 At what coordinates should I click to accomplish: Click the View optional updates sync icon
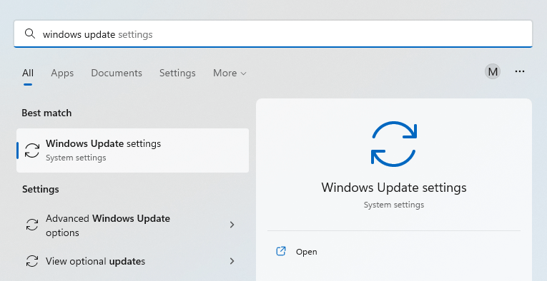[x=32, y=261]
